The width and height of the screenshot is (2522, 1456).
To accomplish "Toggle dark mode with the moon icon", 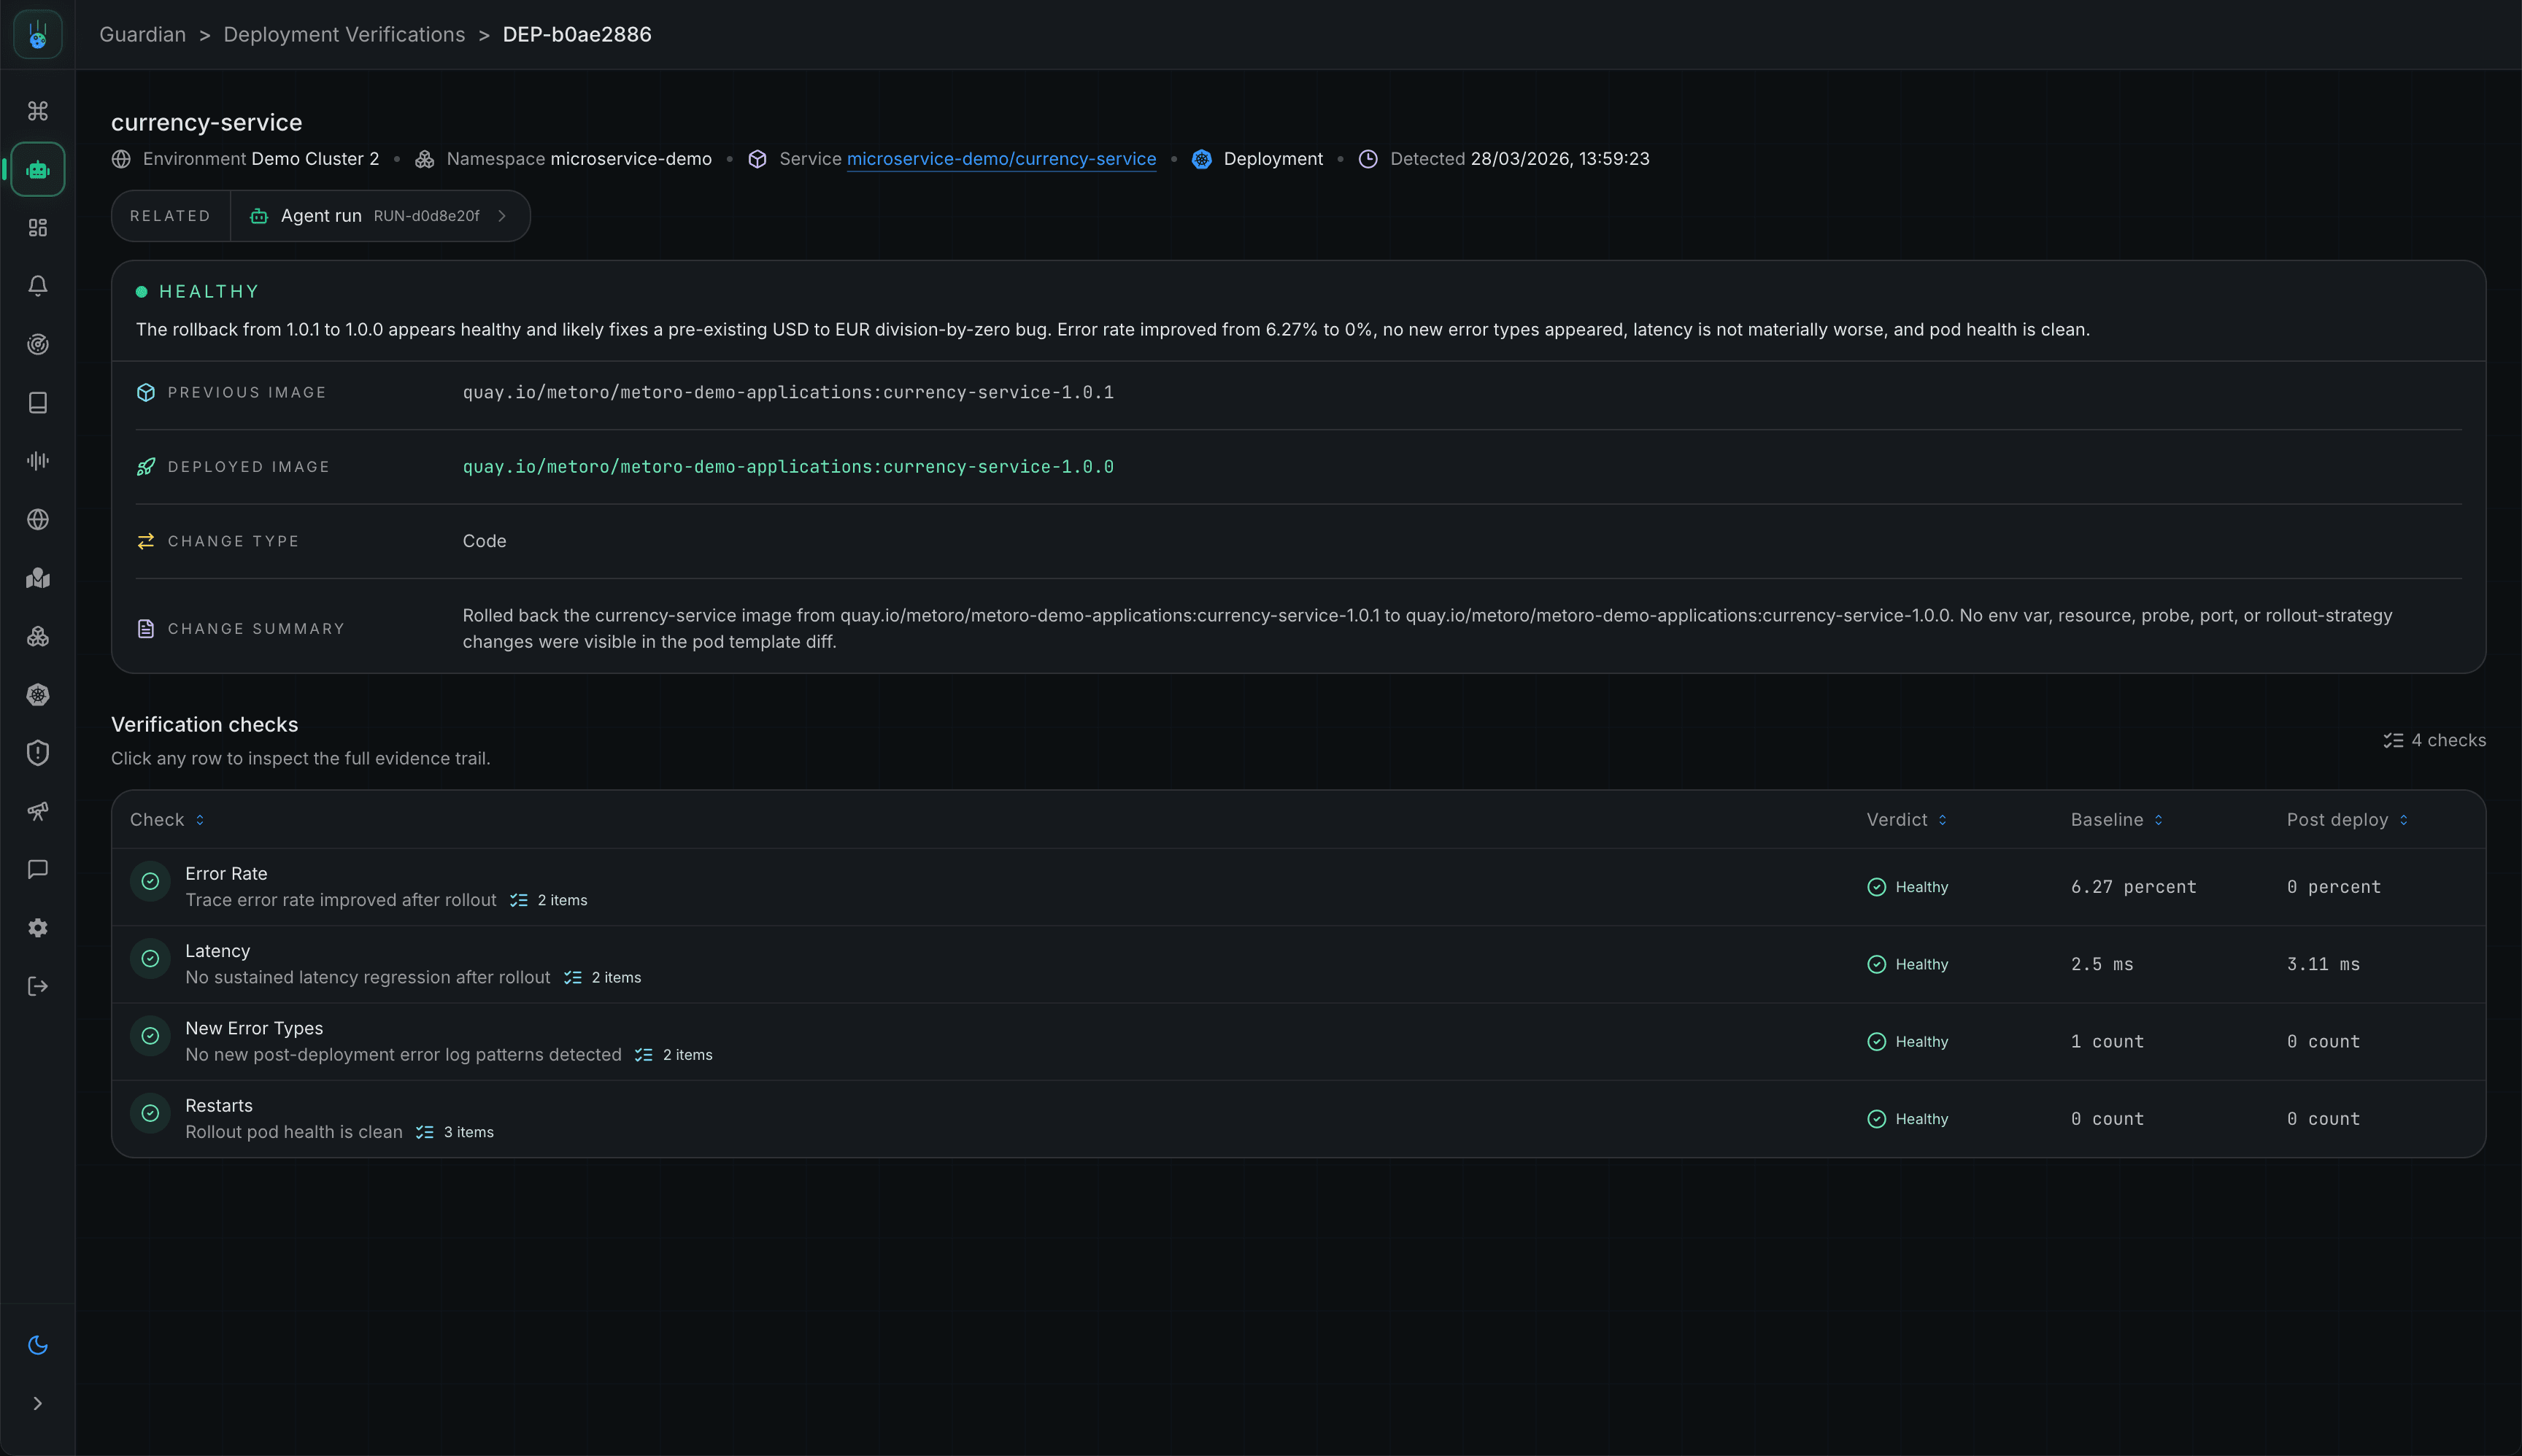I will pyautogui.click(x=38, y=1344).
